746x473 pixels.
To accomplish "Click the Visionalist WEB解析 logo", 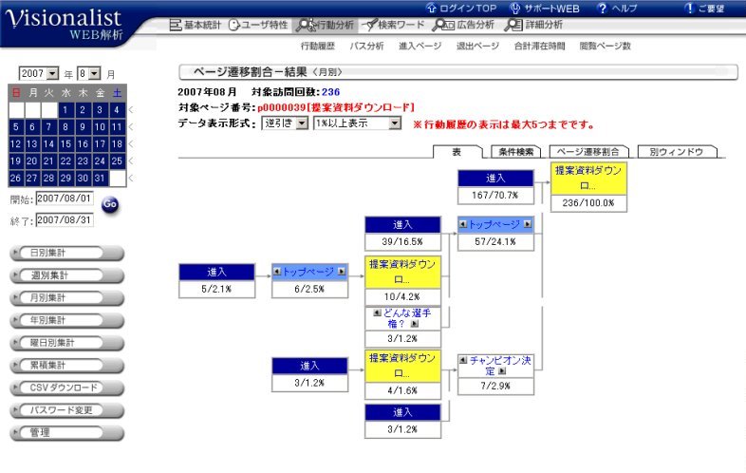I will pyautogui.click(x=65, y=24).
